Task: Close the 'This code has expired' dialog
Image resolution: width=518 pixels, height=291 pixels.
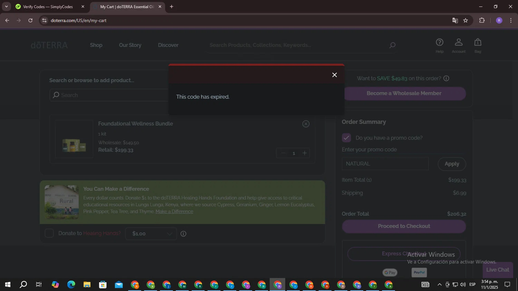Action: click(334, 75)
